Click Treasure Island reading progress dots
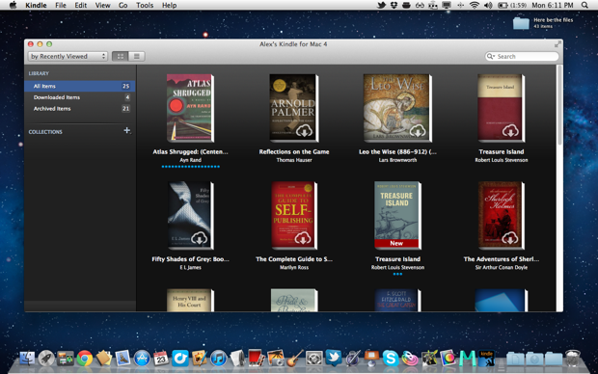The height and width of the screenshot is (374, 598). click(x=397, y=274)
